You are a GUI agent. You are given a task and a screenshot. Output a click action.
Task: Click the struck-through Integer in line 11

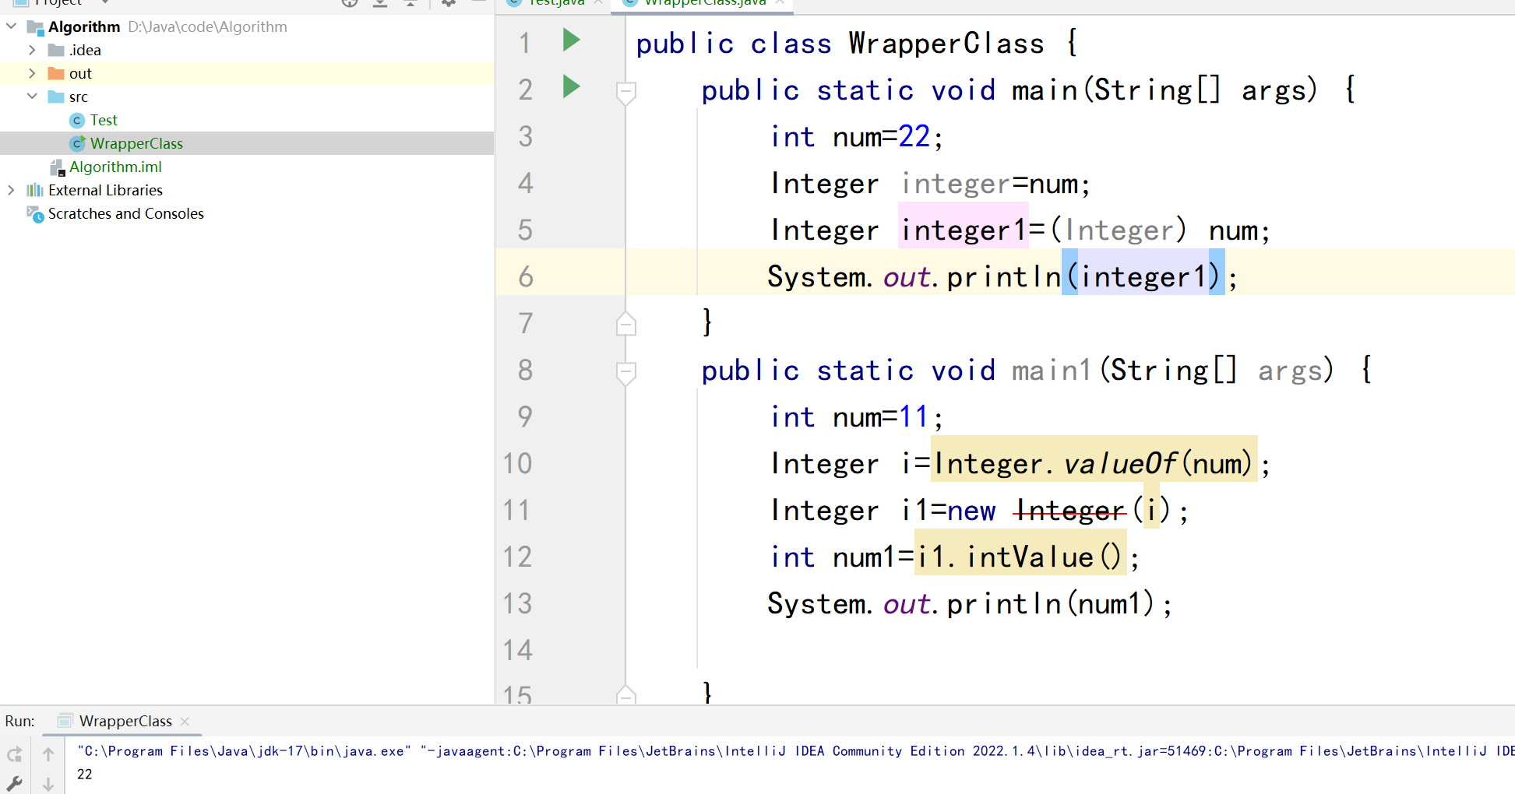tap(1070, 511)
